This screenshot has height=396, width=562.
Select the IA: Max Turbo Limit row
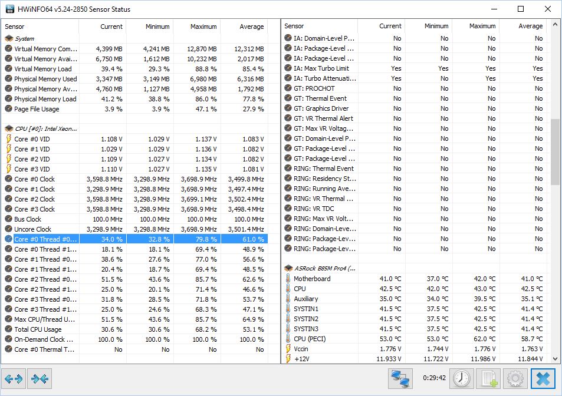point(414,68)
